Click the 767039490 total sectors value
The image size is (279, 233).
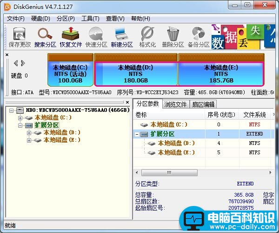[241, 201]
